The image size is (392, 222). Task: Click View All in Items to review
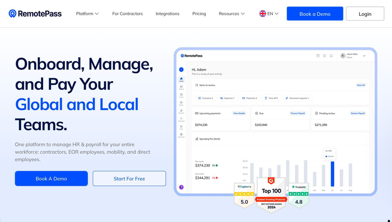[x=361, y=85]
